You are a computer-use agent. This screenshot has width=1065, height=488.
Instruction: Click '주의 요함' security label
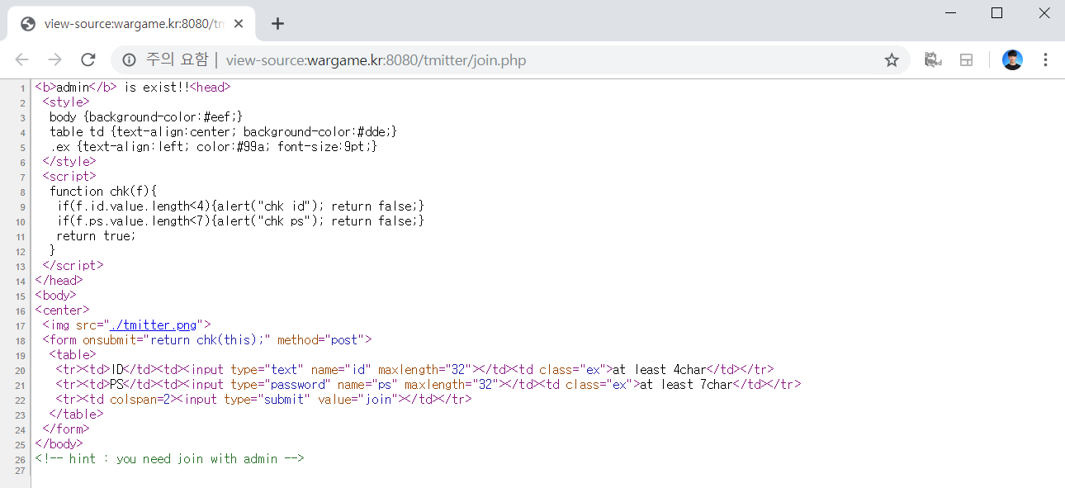[177, 59]
